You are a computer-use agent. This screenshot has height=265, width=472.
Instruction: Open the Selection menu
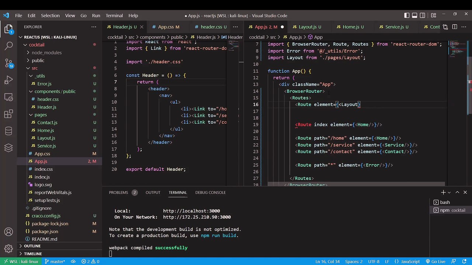coord(50,15)
